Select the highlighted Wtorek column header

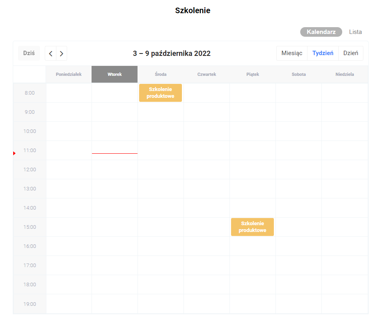(x=115, y=74)
